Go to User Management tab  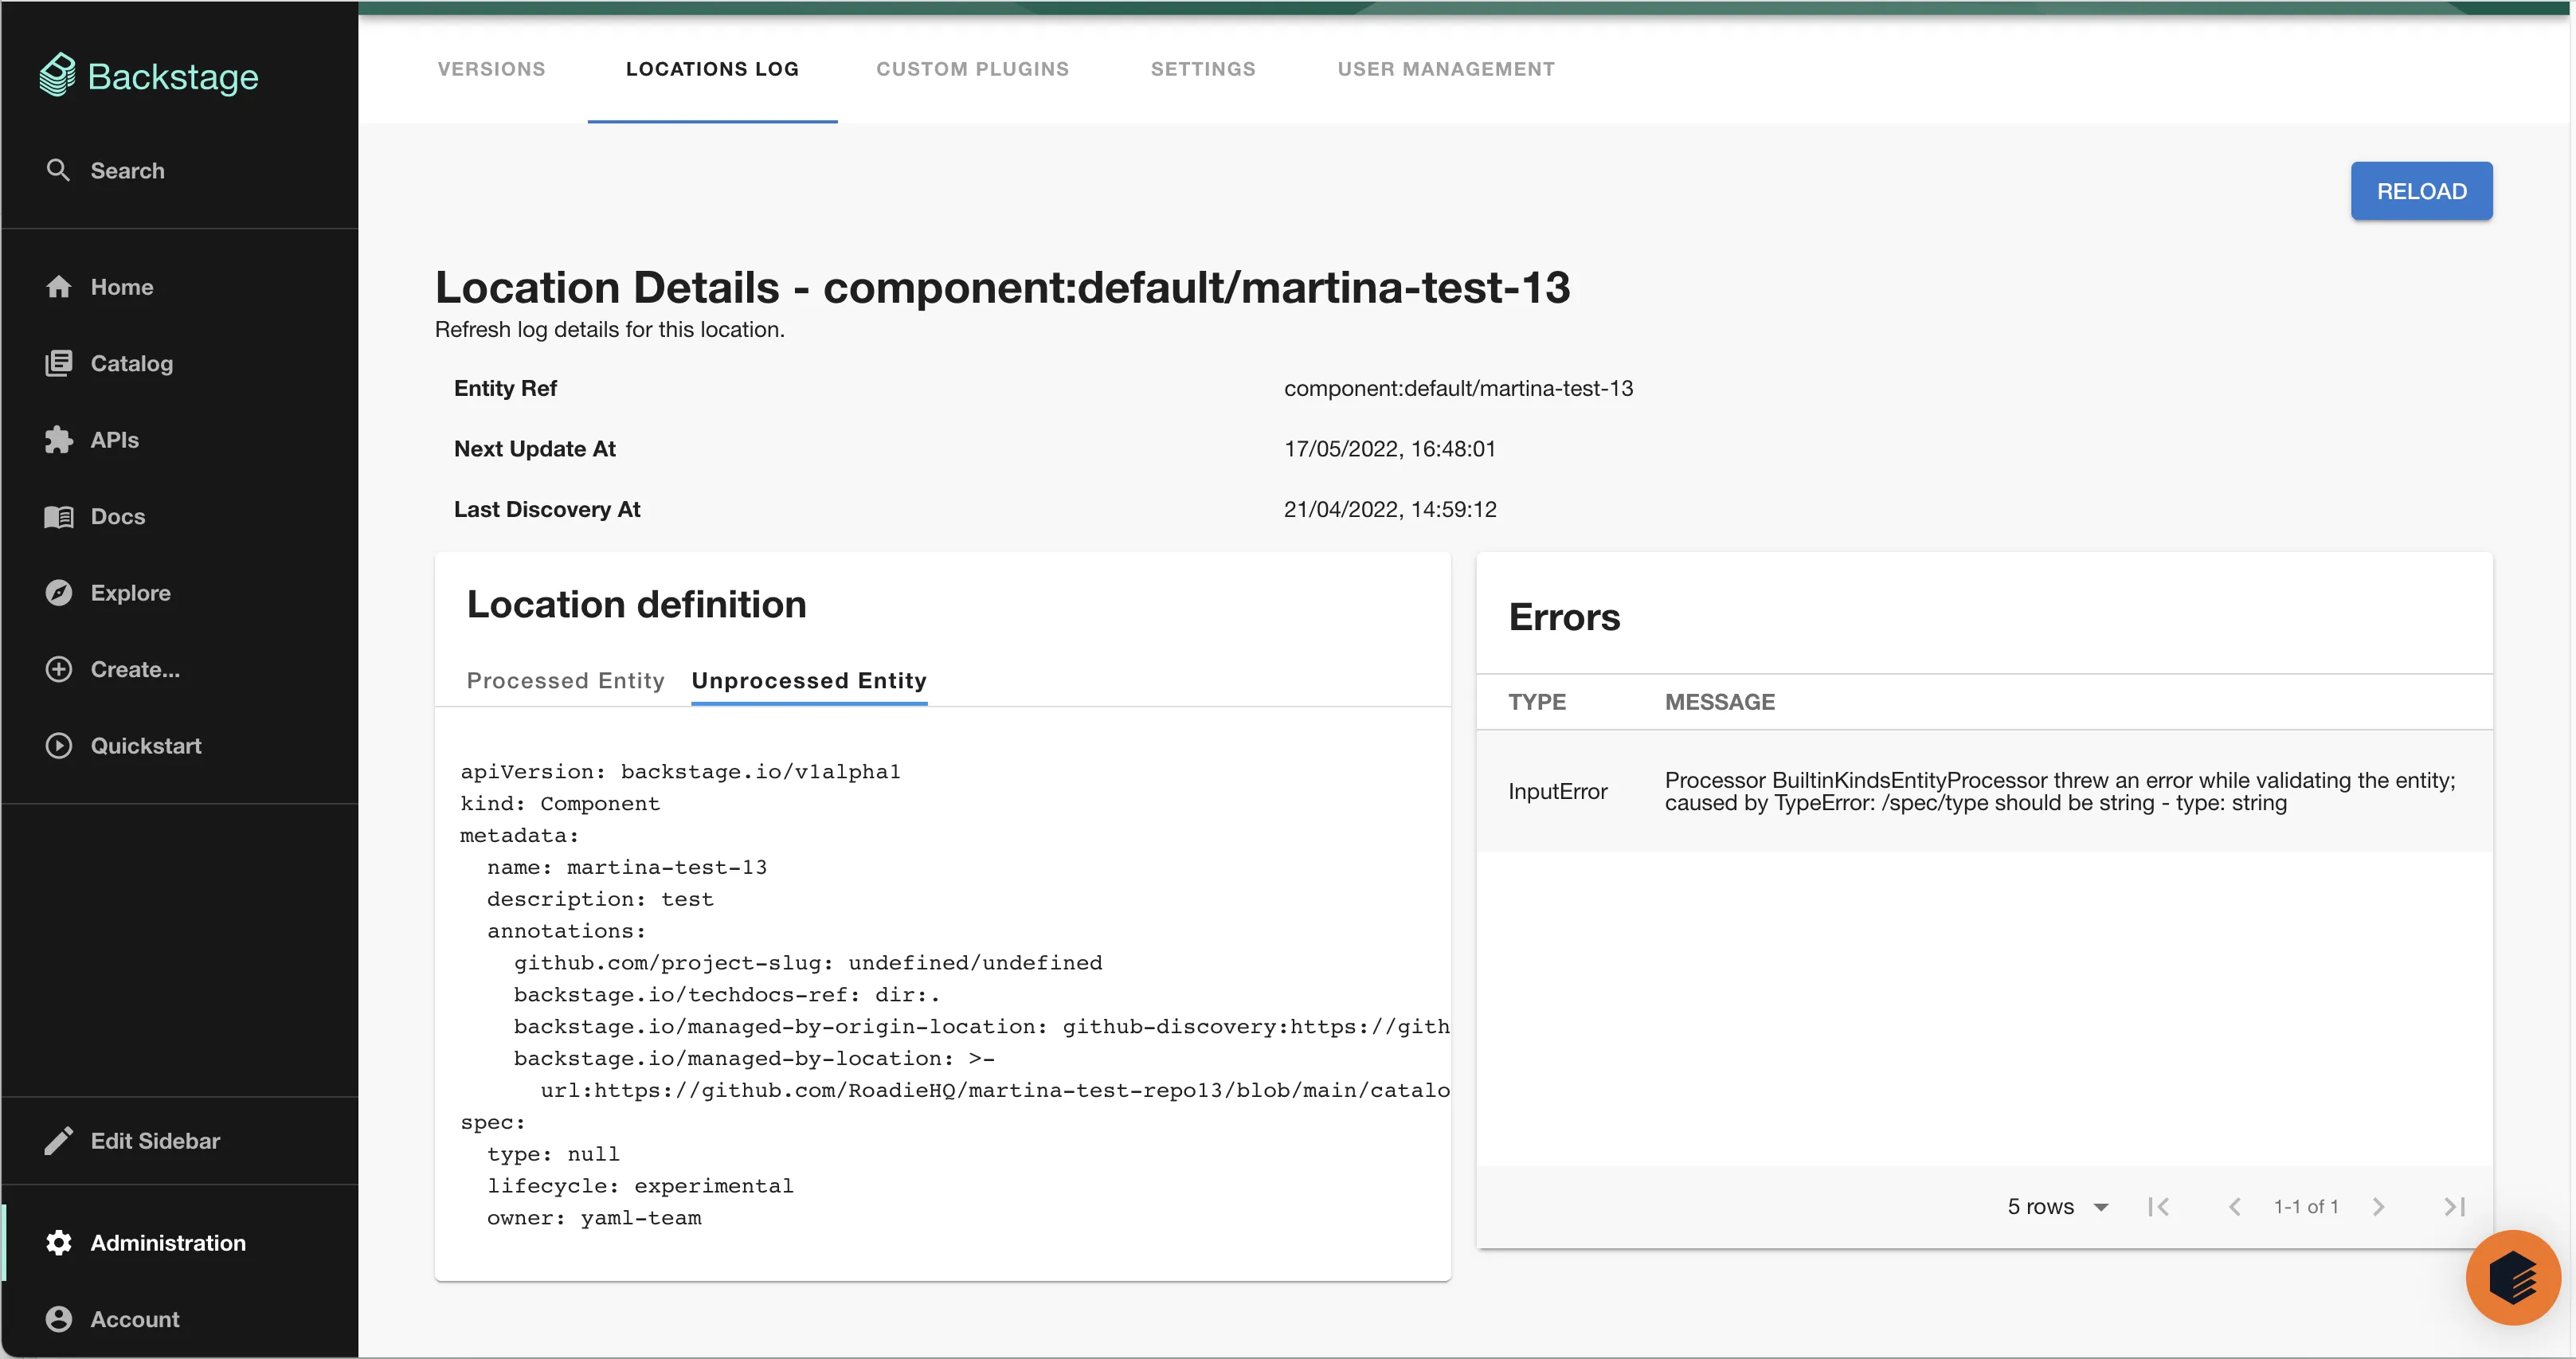tap(1446, 69)
